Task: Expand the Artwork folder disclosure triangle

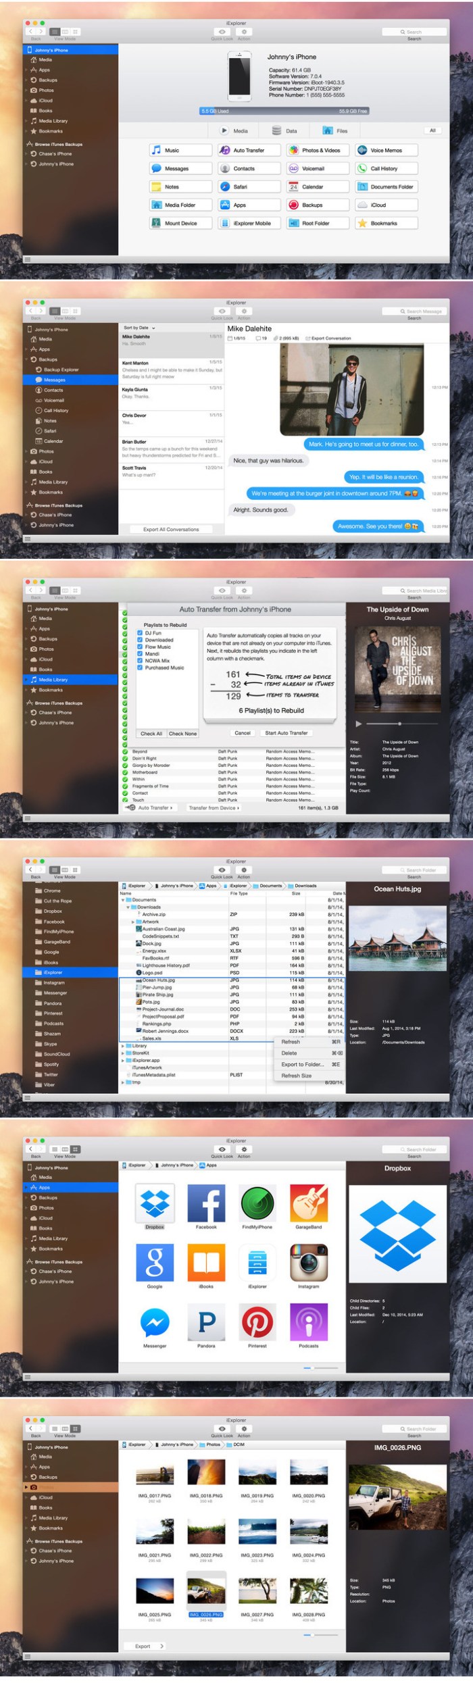Action: click(133, 922)
